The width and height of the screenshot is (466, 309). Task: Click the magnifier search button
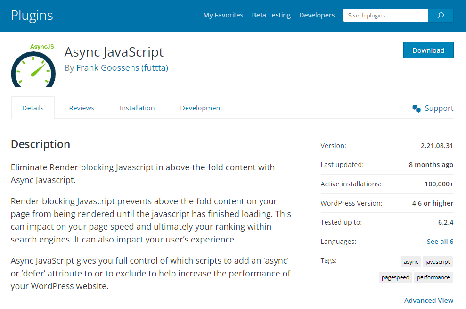tap(441, 15)
